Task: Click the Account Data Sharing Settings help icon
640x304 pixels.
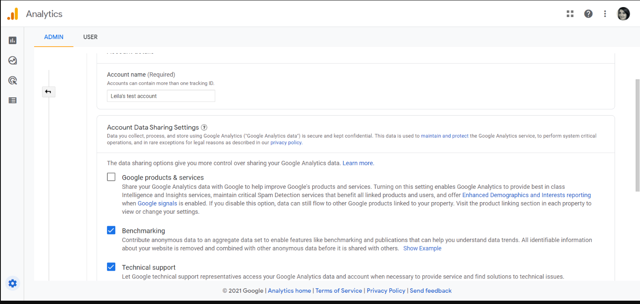Action: click(x=204, y=128)
